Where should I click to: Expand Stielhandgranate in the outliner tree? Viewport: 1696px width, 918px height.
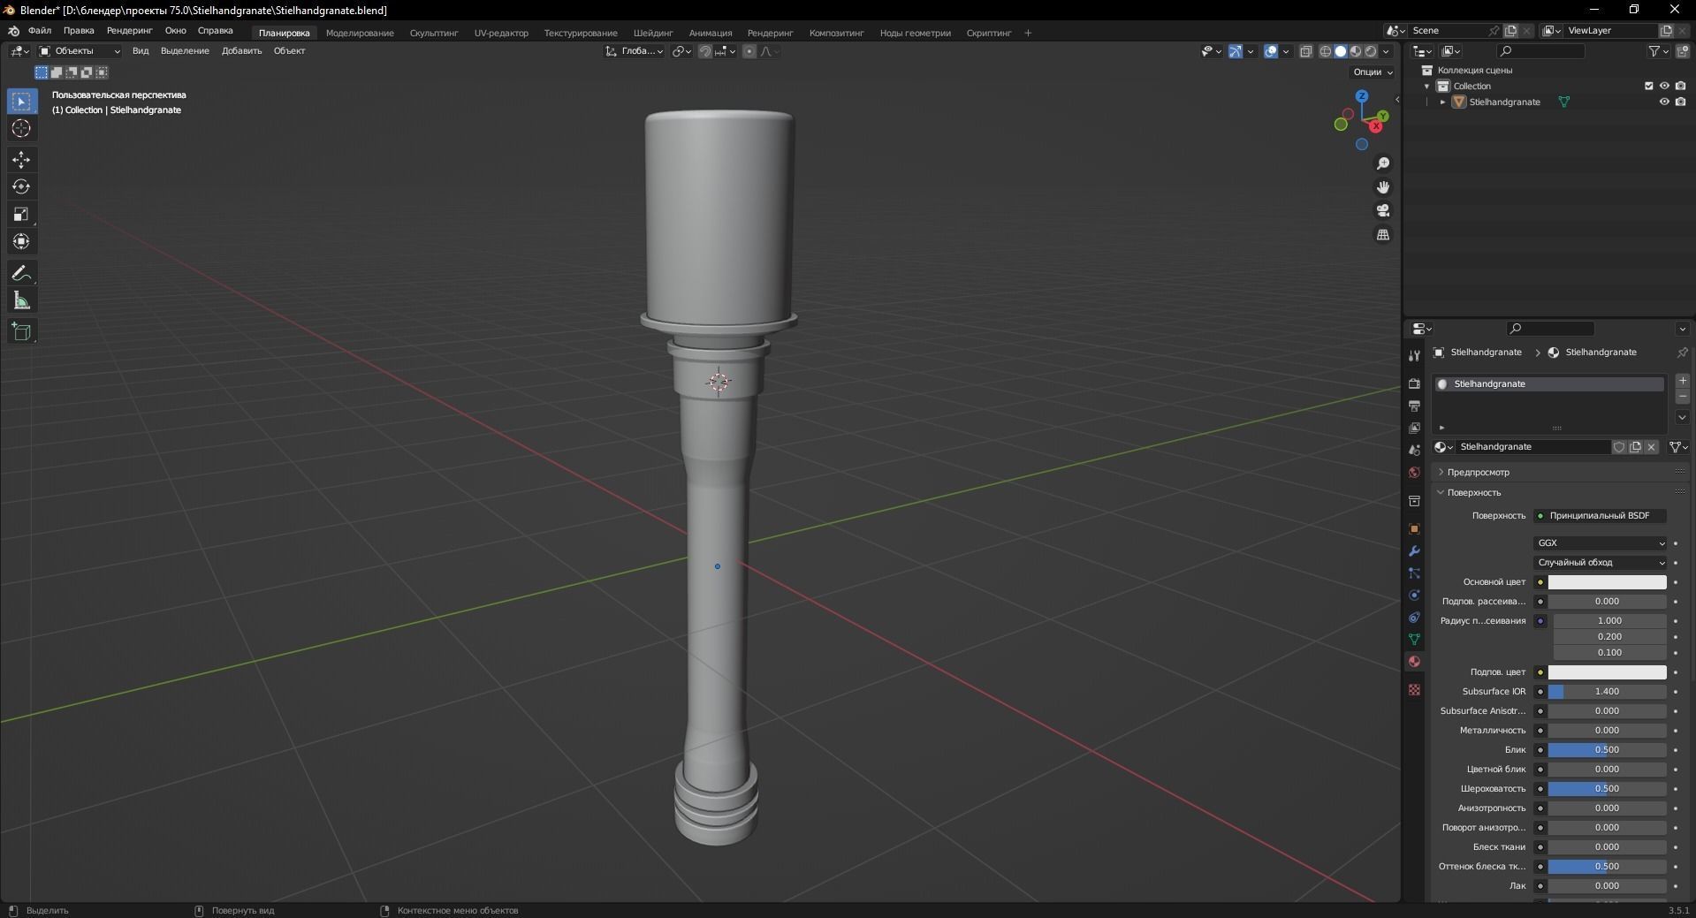coord(1443,102)
